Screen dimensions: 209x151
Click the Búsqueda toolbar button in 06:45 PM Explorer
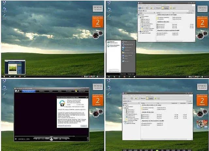157,8
